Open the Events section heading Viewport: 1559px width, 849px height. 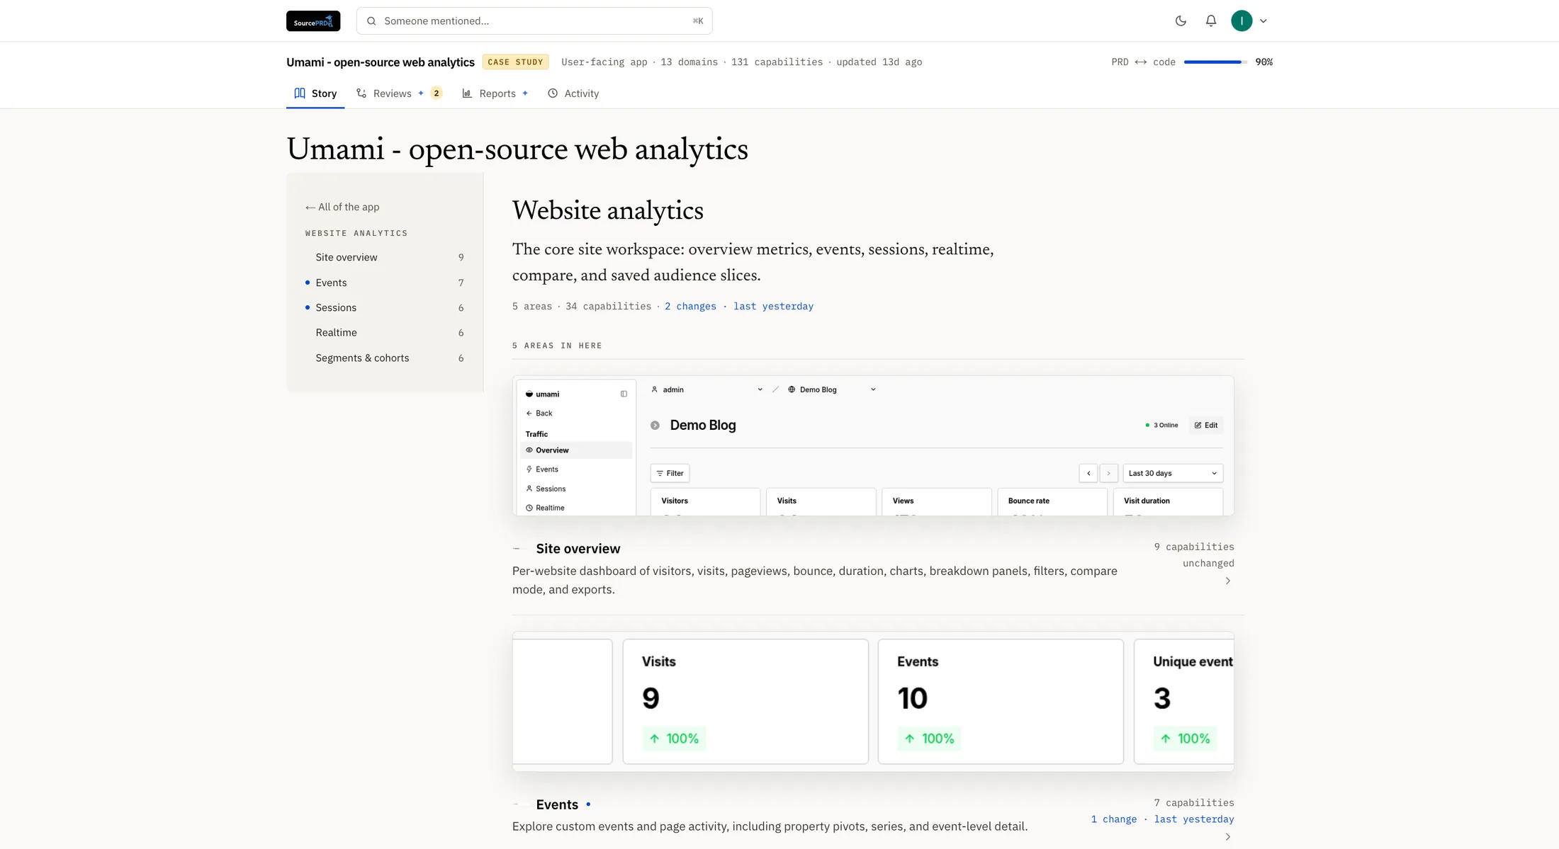coord(557,804)
